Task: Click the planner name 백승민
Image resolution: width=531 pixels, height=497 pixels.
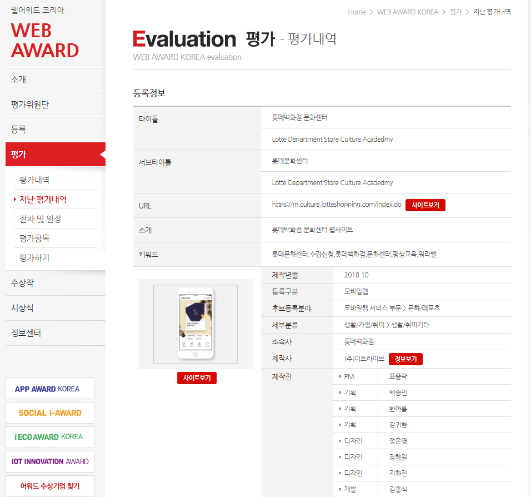Action: pos(398,392)
